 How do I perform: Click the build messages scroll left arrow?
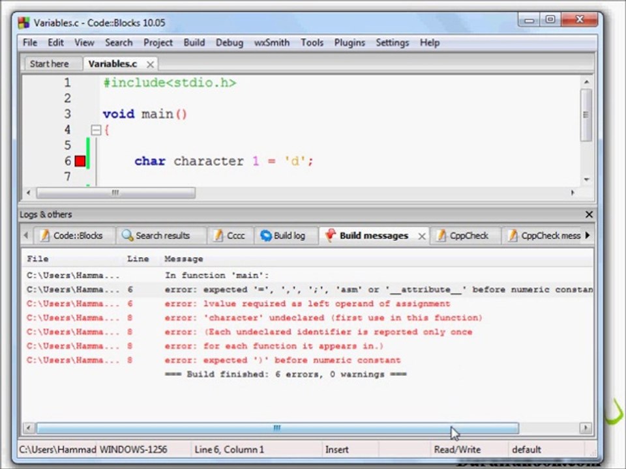click(x=28, y=428)
